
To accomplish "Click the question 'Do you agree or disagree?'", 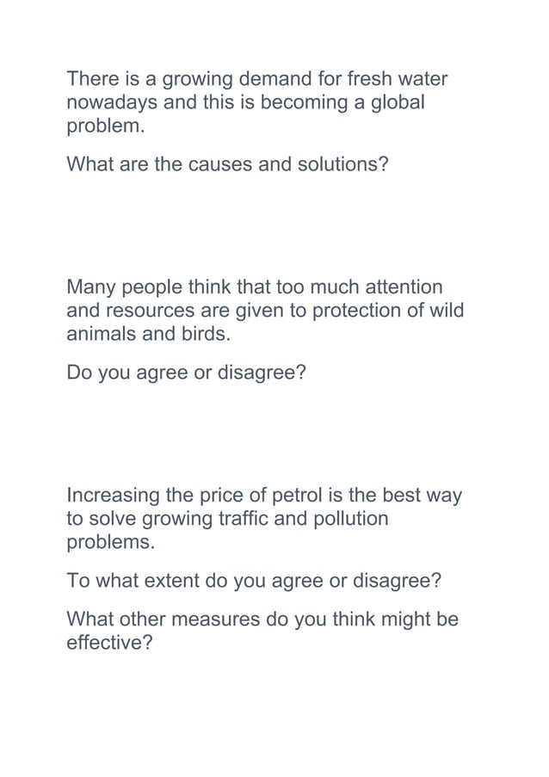I will pos(187,373).
